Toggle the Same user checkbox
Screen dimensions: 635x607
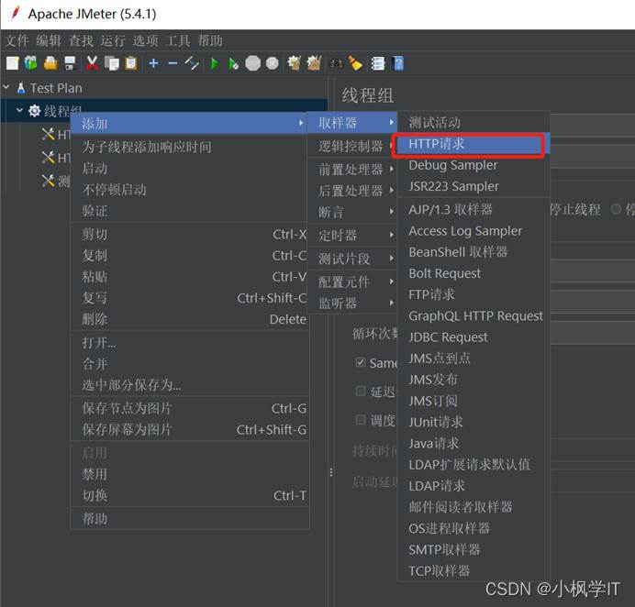click(x=361, y=362)
